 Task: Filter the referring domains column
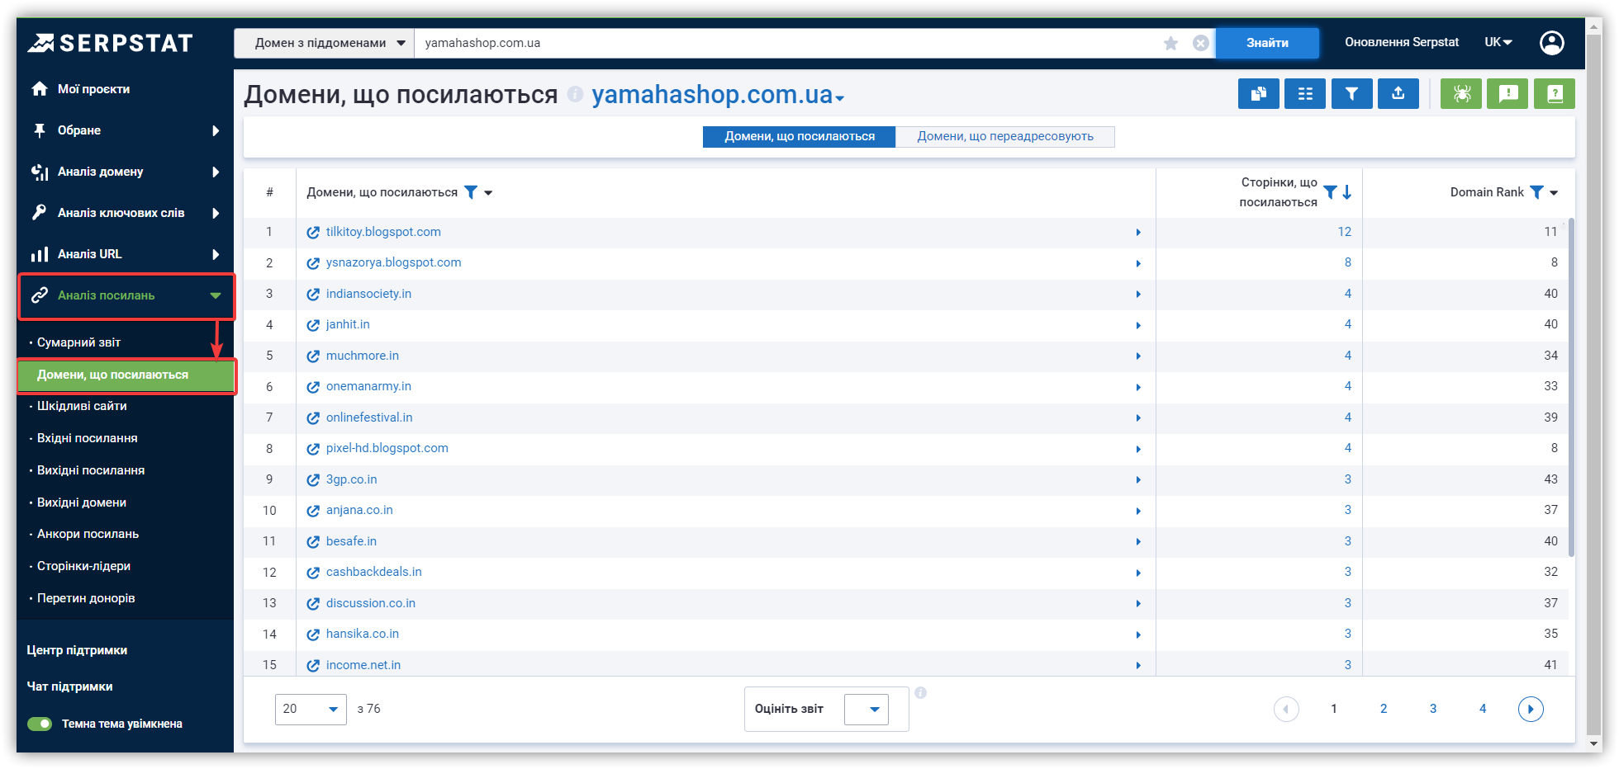tap(471, 192)
